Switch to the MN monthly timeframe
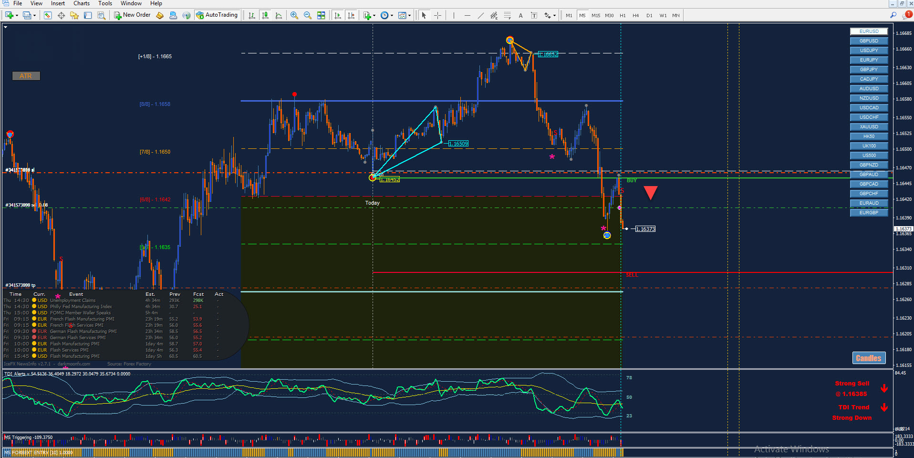 coord(676,15)
